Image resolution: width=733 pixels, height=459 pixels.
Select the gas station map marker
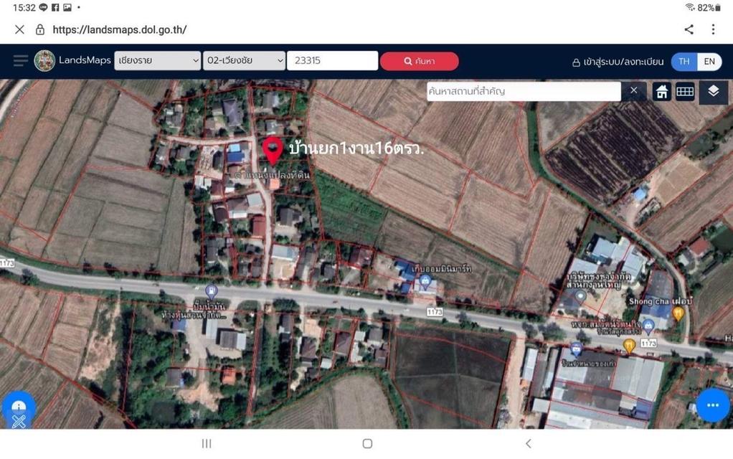pos(212,292)
